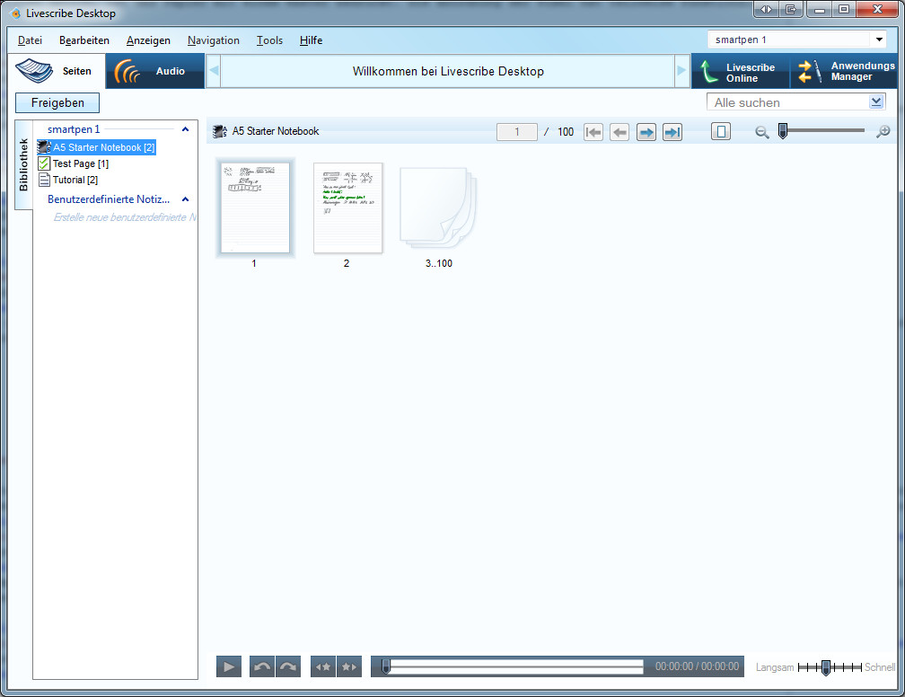This screenshot has width=905, height=697.
Task: Open the Anzeigen menu
Action: pyautogui.click(x=148, y=40)
